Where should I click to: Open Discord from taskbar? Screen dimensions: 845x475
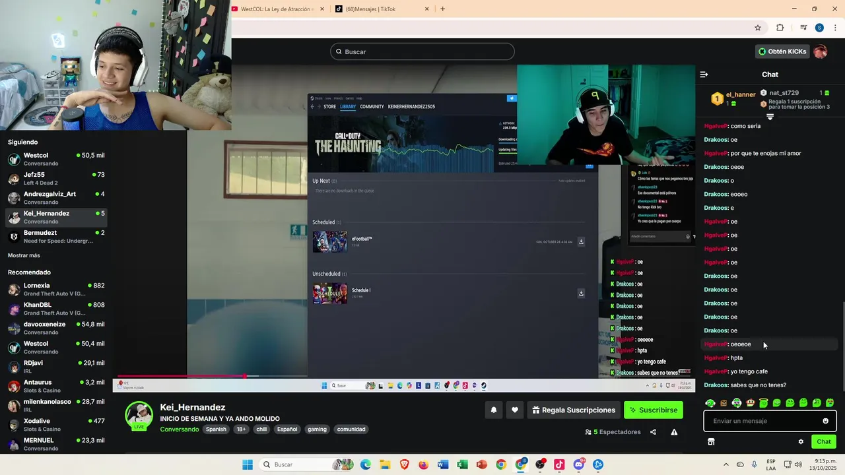[x=579, y=464]
